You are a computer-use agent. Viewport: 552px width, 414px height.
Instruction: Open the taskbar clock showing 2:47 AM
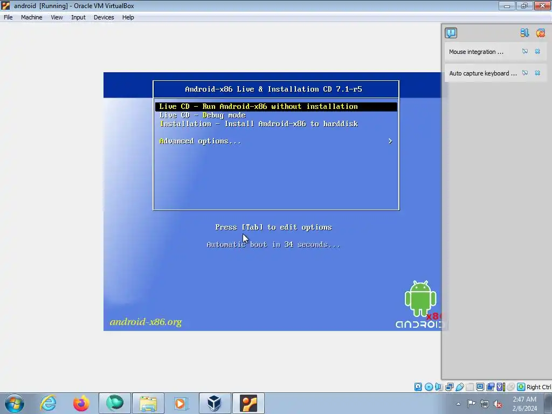coord(525,404)
